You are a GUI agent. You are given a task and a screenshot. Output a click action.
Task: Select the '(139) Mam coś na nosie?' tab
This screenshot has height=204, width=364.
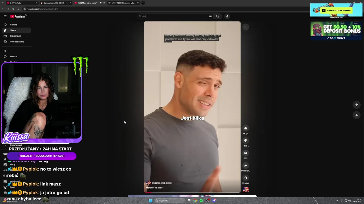coord(89,3)
